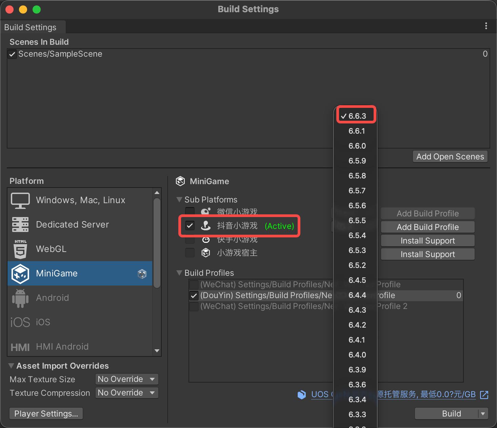Open the Max Texture Size dropdown
This screenshot has width=497, height=428.
click(x=127, y=379)
